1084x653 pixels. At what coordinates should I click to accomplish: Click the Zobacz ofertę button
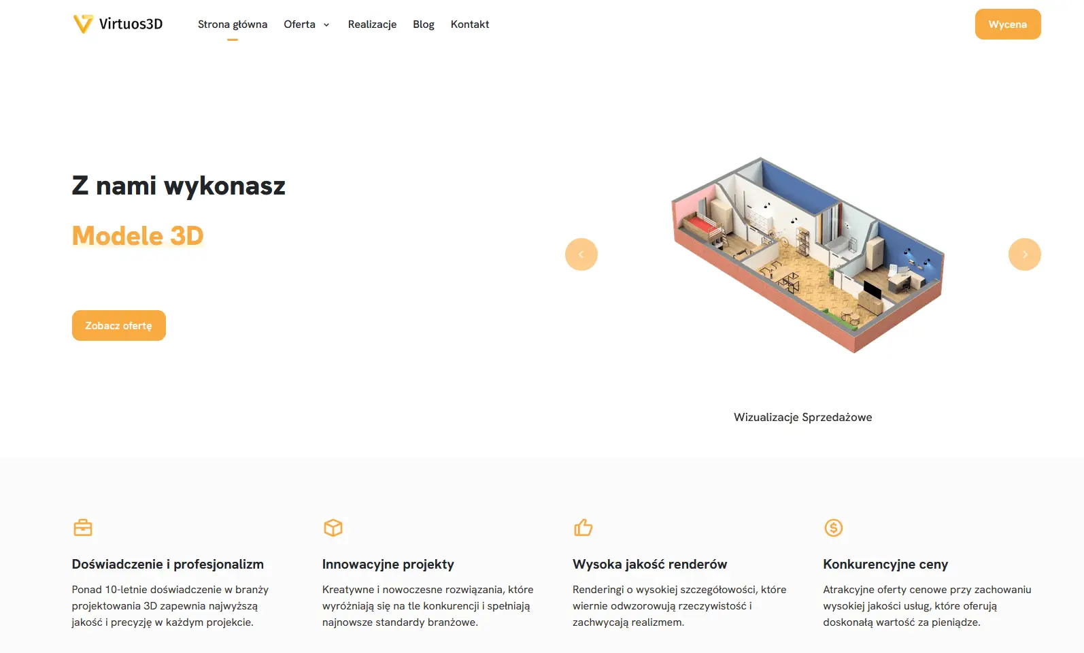tap(119, 326)
